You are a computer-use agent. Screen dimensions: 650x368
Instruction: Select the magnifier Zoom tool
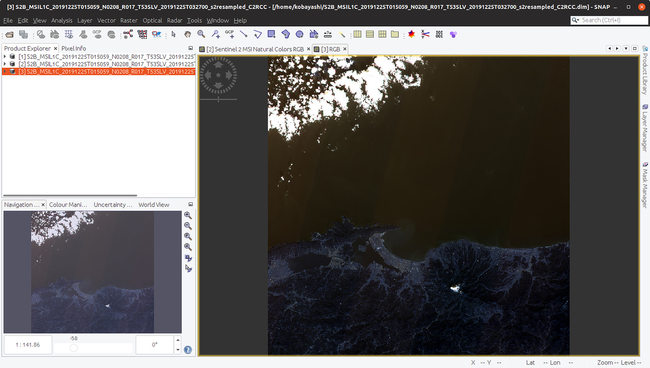(x=201, y=34)
